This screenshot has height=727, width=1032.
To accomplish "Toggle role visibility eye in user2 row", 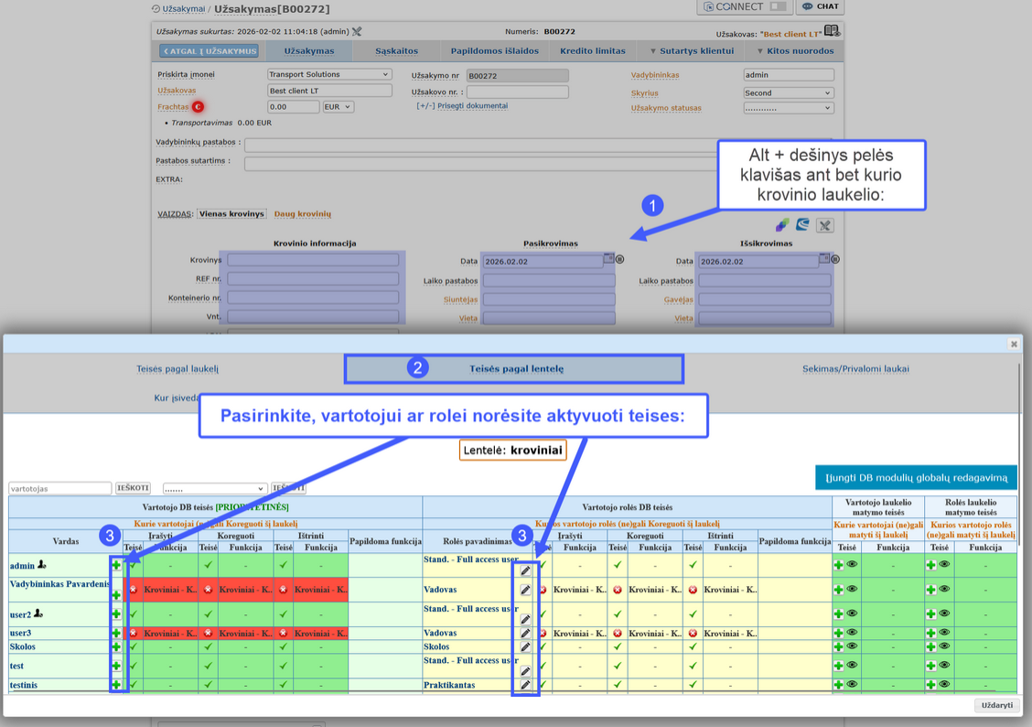I will click(x=944, y=613).
